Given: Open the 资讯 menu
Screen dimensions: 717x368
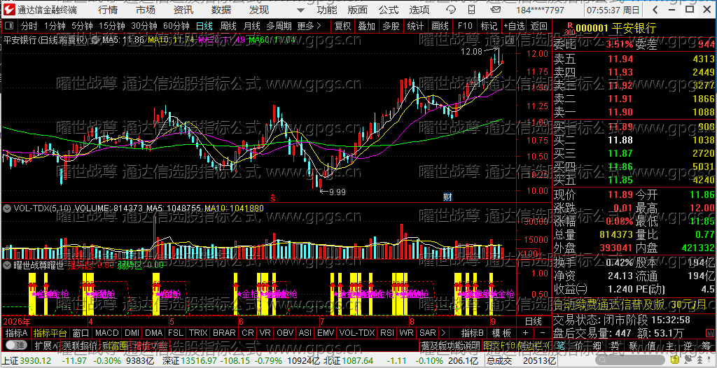Looking at the screenshot, I should (183, 10).
